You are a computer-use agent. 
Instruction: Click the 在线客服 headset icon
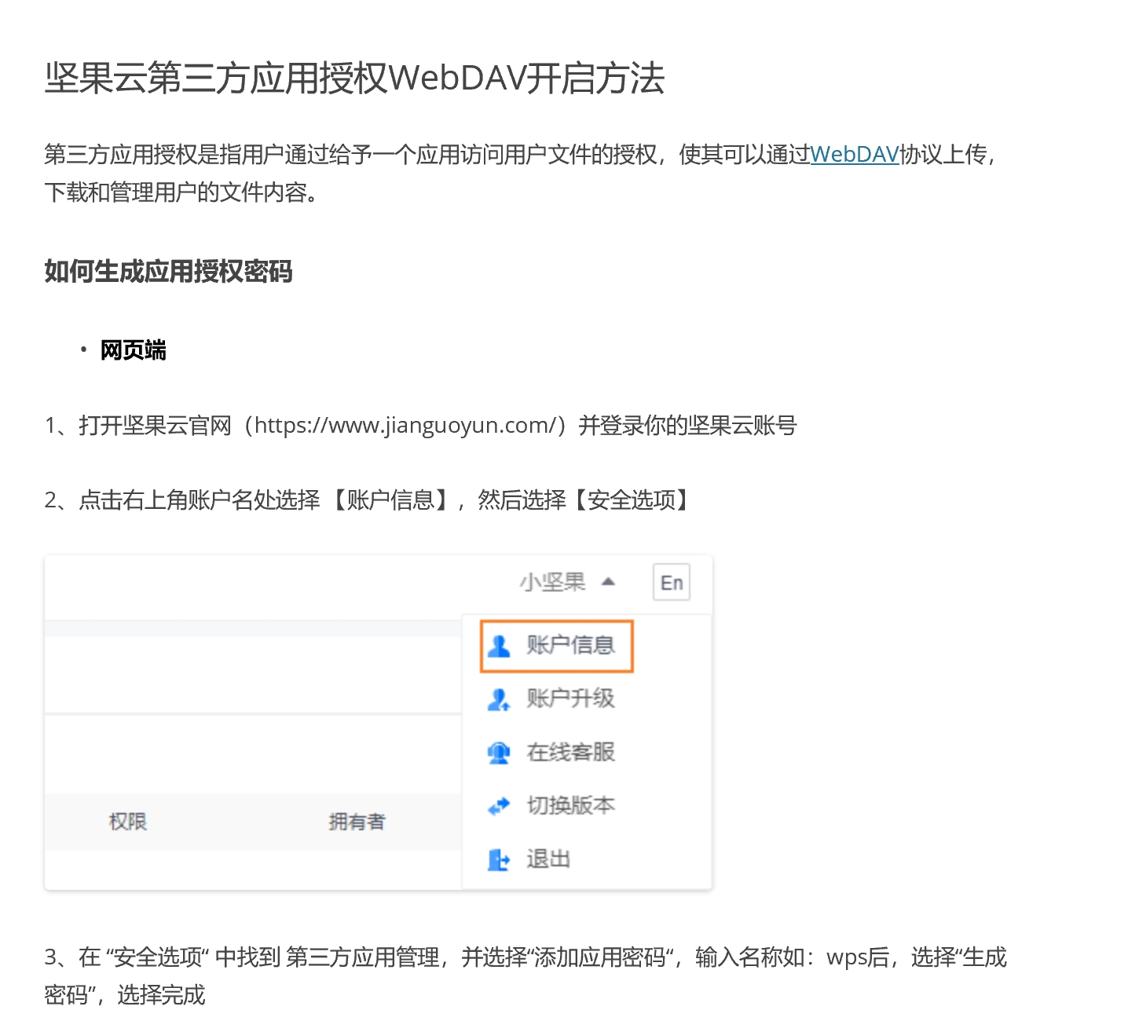click(x=499, y=752)
